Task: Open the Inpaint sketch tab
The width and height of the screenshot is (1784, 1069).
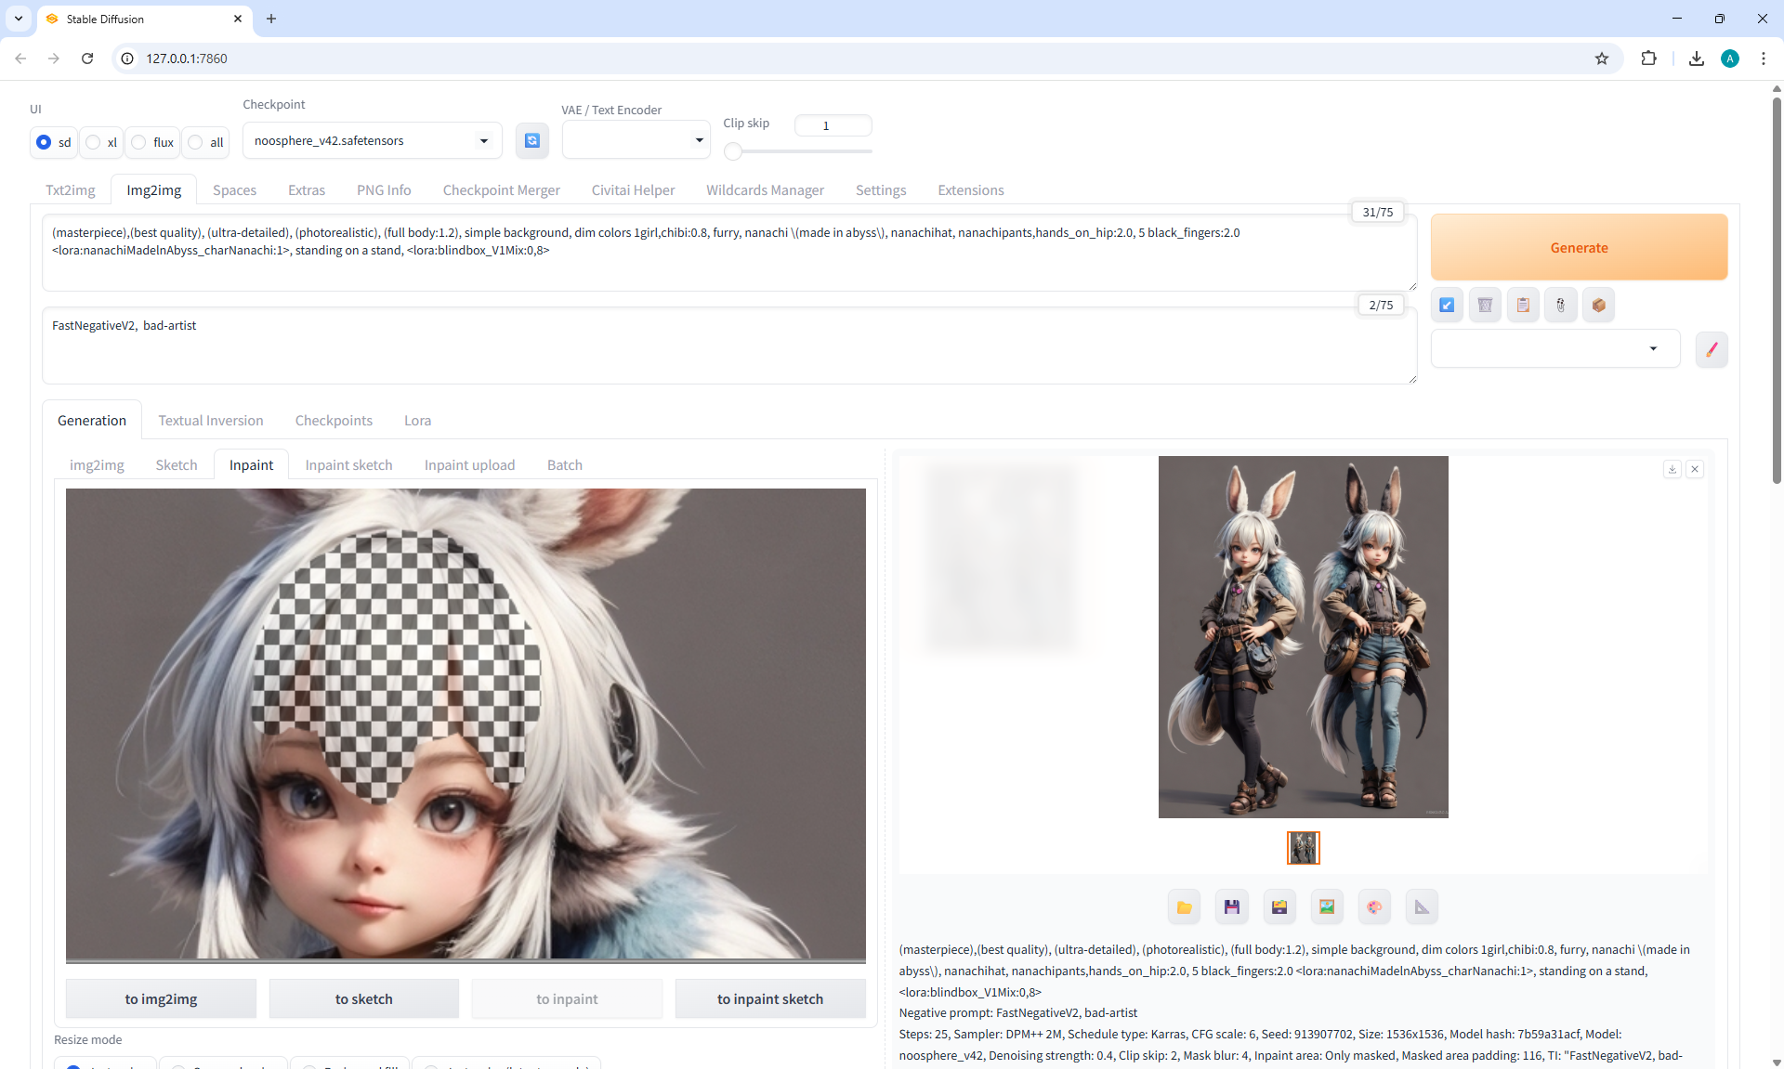Action: [x=348, y=464]
